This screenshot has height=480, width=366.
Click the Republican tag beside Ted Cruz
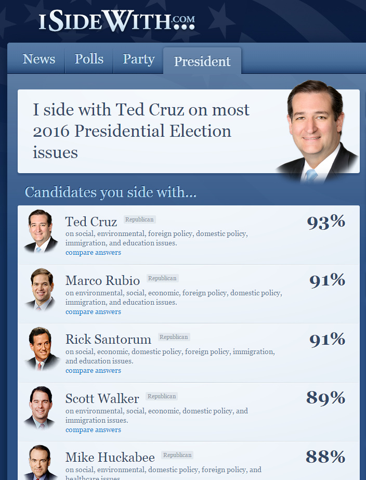point(139,219)
